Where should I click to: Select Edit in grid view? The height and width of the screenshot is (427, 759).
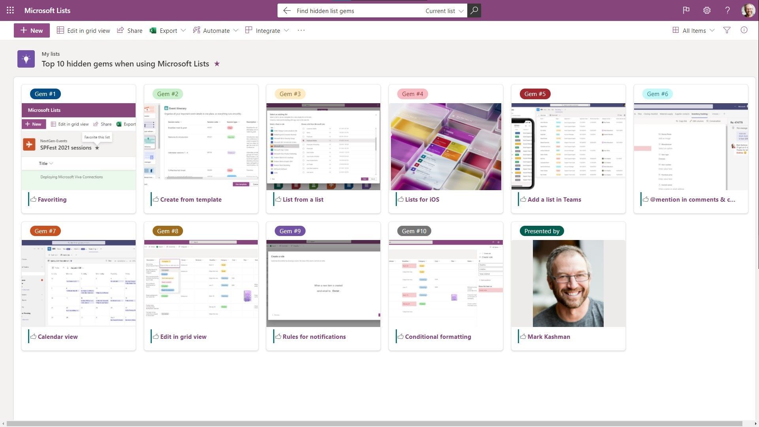tap(83, 30)
